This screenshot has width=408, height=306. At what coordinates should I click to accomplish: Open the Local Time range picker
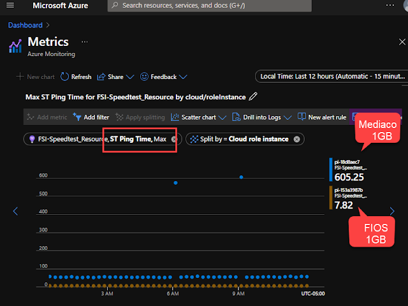pos(331,76)
